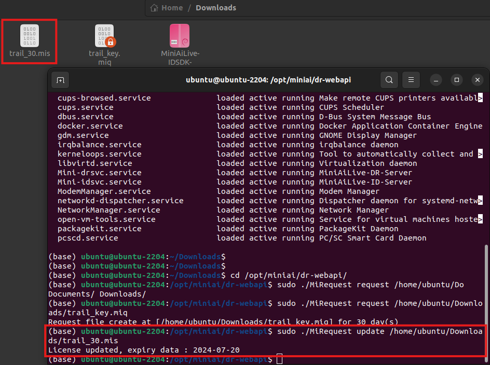Click the terminal title bar text
This screenshot has width=490, height=365.
[x=271, y=80]
